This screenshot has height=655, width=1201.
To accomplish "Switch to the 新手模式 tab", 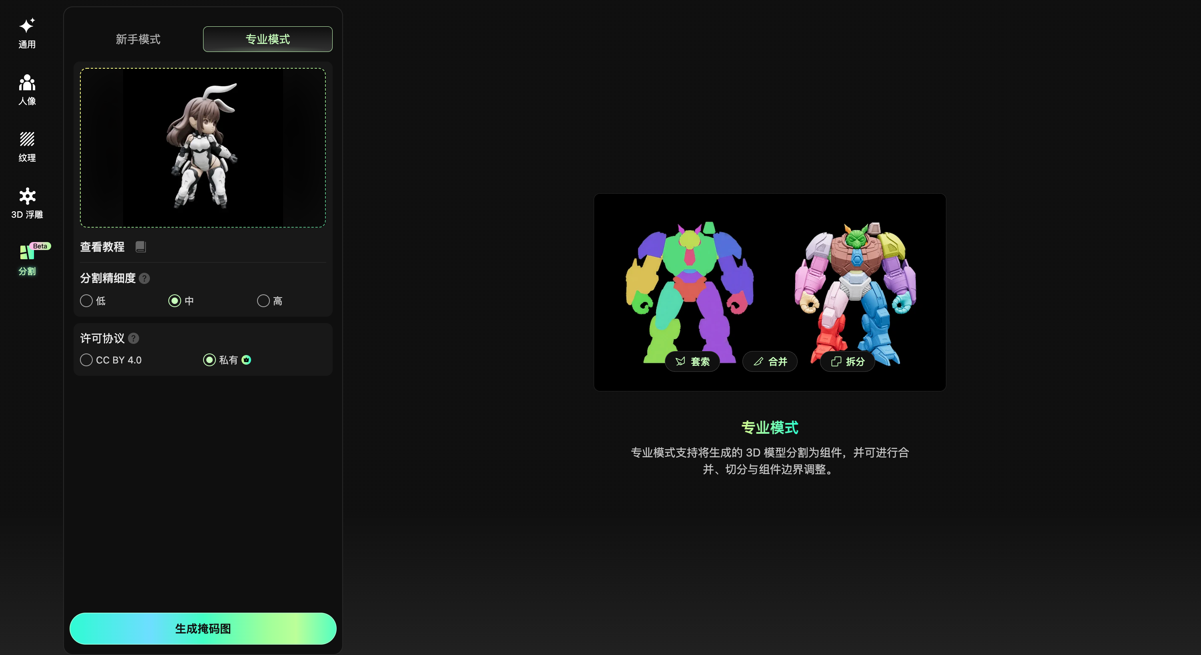I will (138, 39).
